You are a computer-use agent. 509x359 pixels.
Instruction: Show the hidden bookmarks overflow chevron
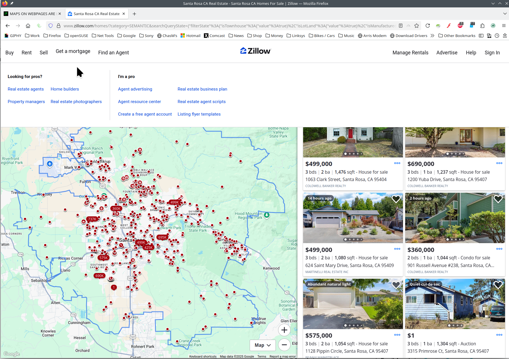click(432, 36)
